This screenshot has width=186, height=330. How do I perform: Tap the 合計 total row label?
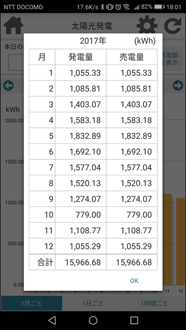(x=45, y=262)
